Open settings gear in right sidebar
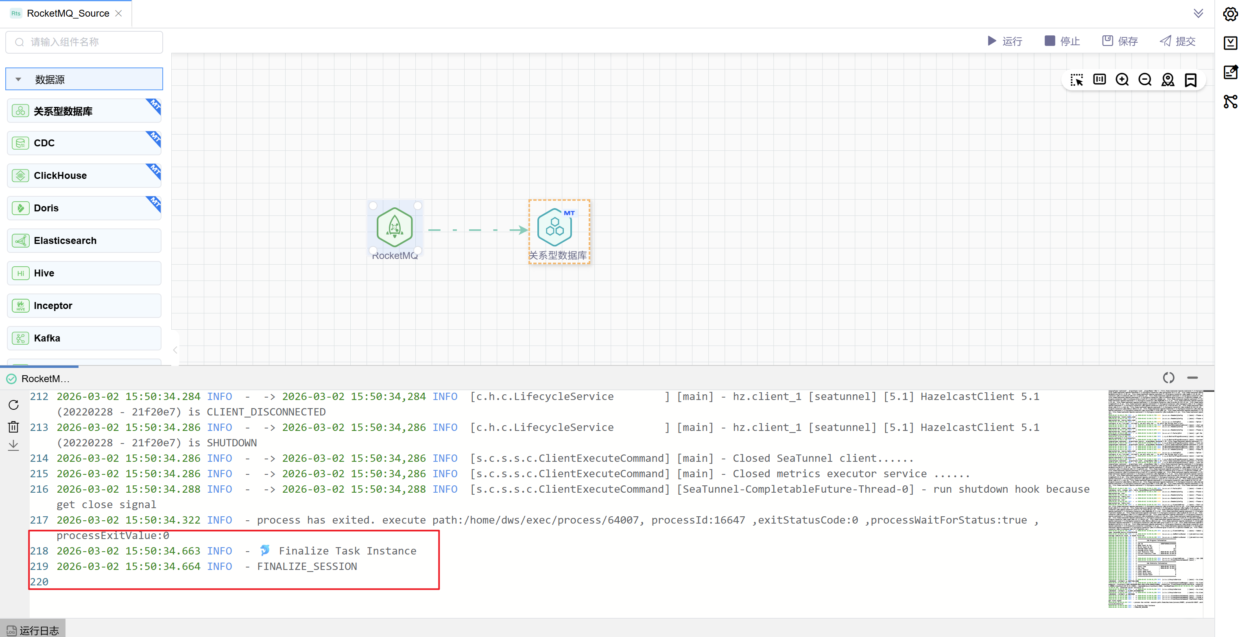Screen dimensions: 1242x637 coord(1230,14)
